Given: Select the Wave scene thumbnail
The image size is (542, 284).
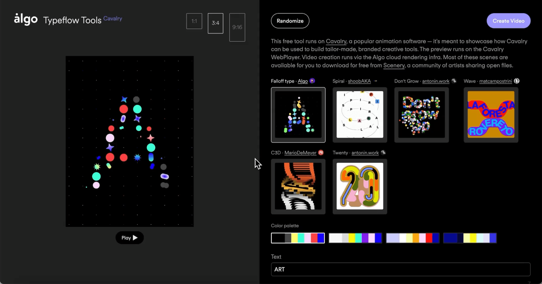Looking at the screenshot, I should pyautogui.click(x=491, y=115).
